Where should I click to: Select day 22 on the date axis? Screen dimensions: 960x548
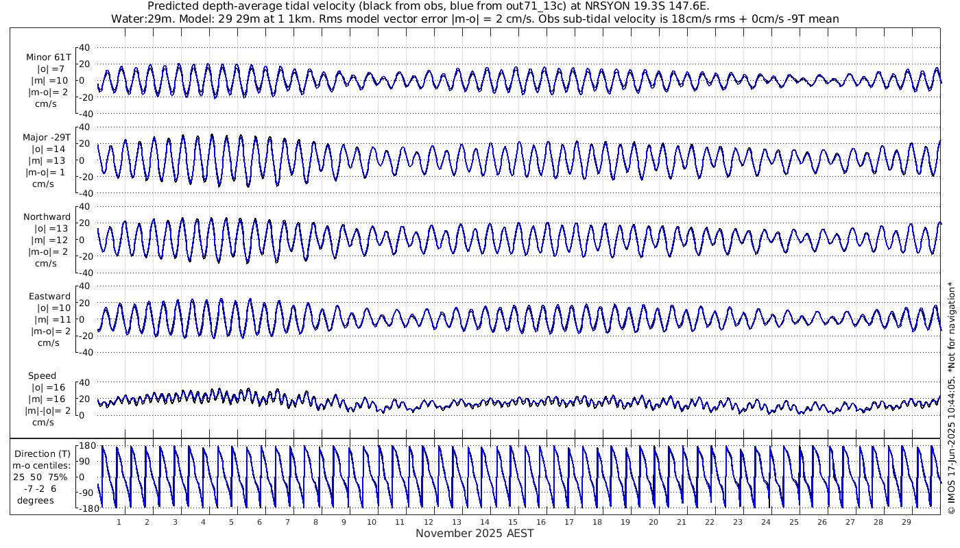point(709,522)
